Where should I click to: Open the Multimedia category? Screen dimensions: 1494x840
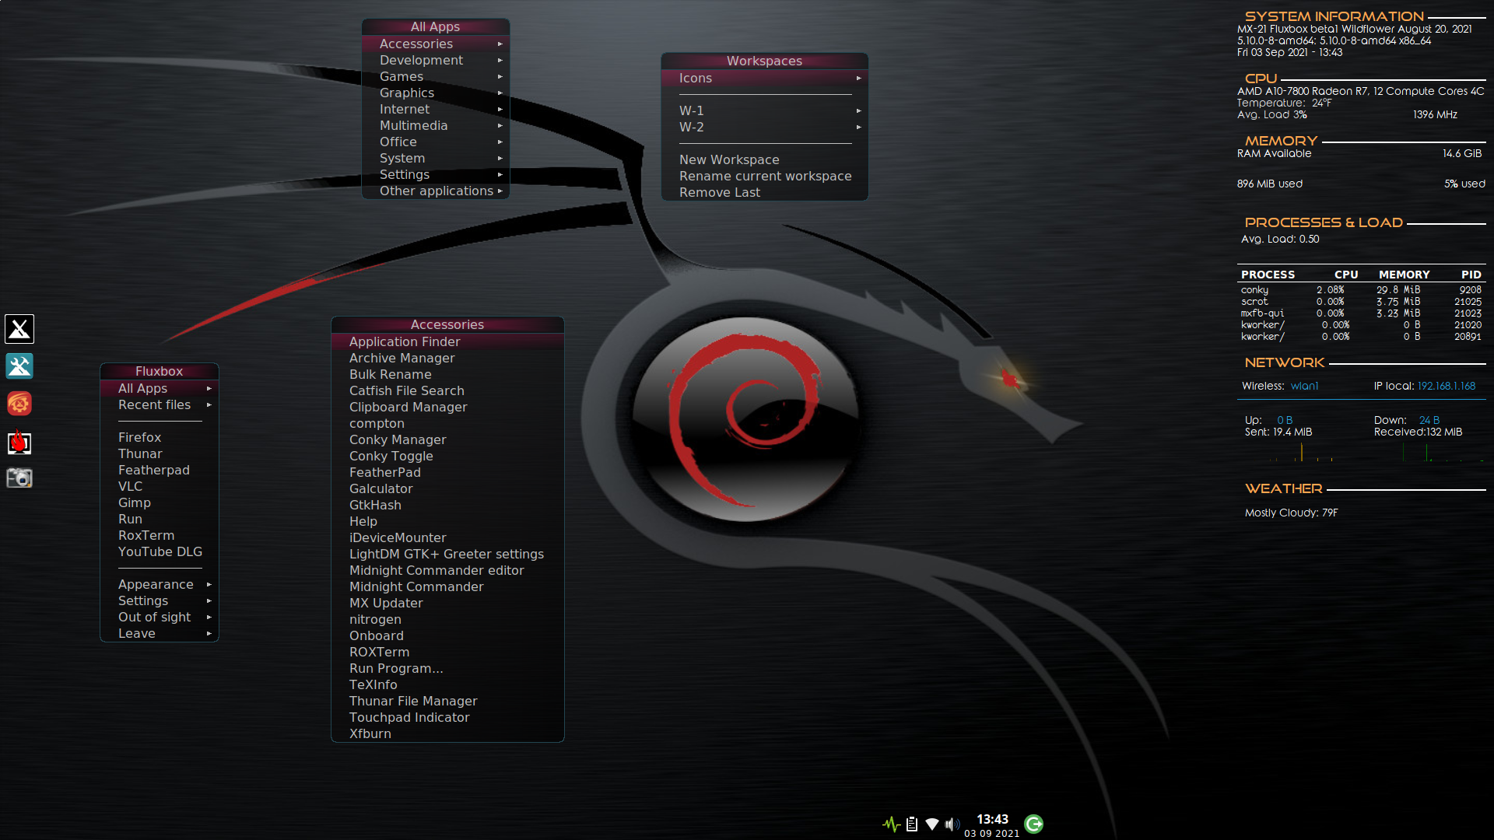point(436,125)
